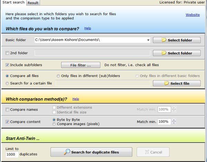Screen dimensions: 207x162
Task: Click folder icon on 2nd folder's Select button
Action: point(164,53)
